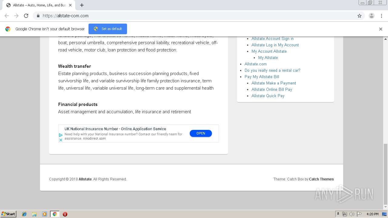Visit Allstate.com sidebar link
Viewport: 388px width, 218px height.
(x=256, y=64)
